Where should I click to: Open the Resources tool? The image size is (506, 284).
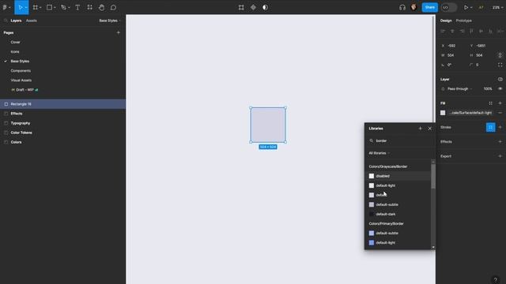coord(89,7)
